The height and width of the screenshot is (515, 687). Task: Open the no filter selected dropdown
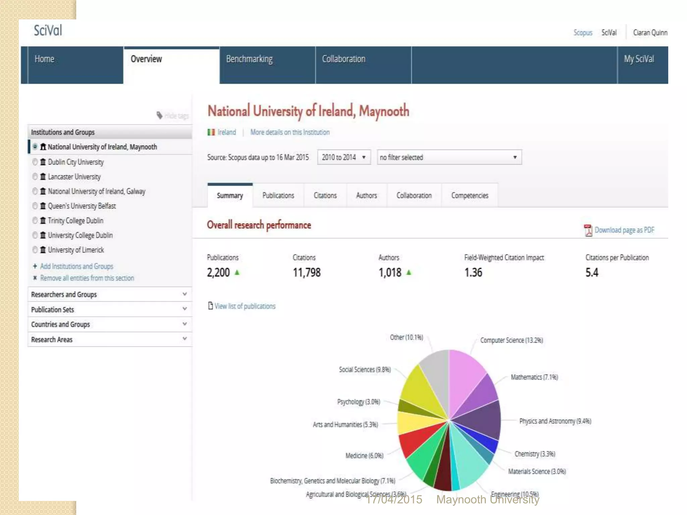(449, 157)
